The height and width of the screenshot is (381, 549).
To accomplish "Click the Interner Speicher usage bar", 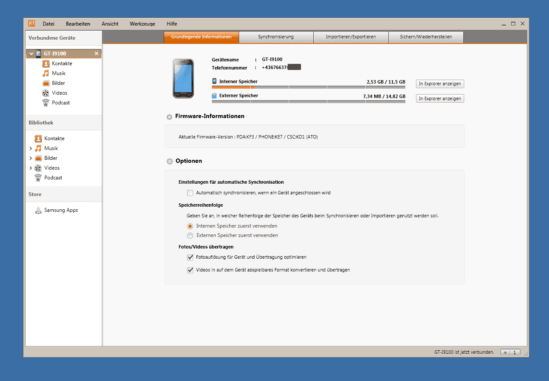I will 309,87.
